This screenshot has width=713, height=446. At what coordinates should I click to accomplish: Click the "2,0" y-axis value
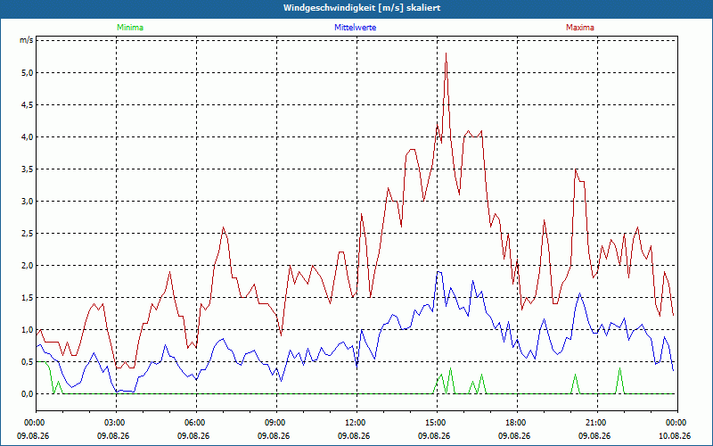tap(28, 265)
